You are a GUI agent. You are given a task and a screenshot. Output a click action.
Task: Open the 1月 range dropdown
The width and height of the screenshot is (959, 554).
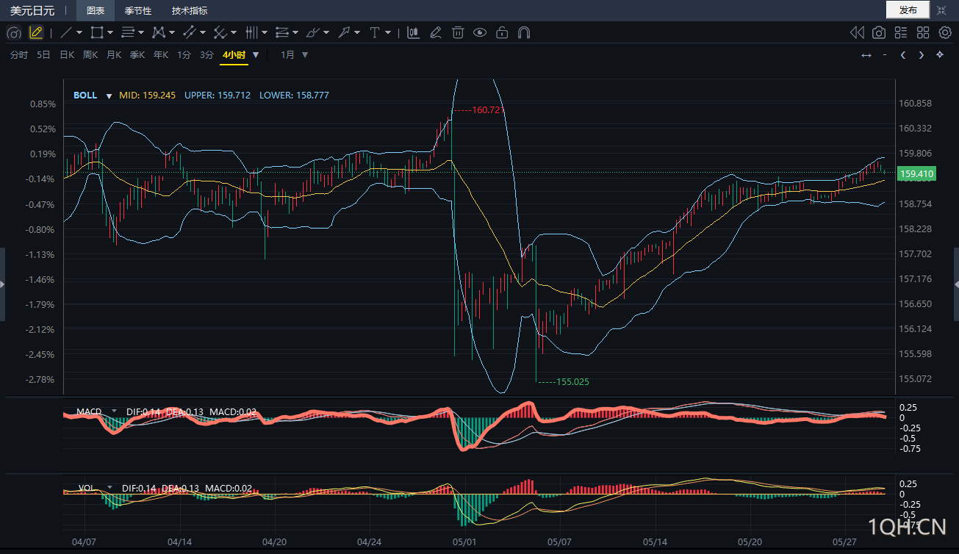(x=295, y=55)
